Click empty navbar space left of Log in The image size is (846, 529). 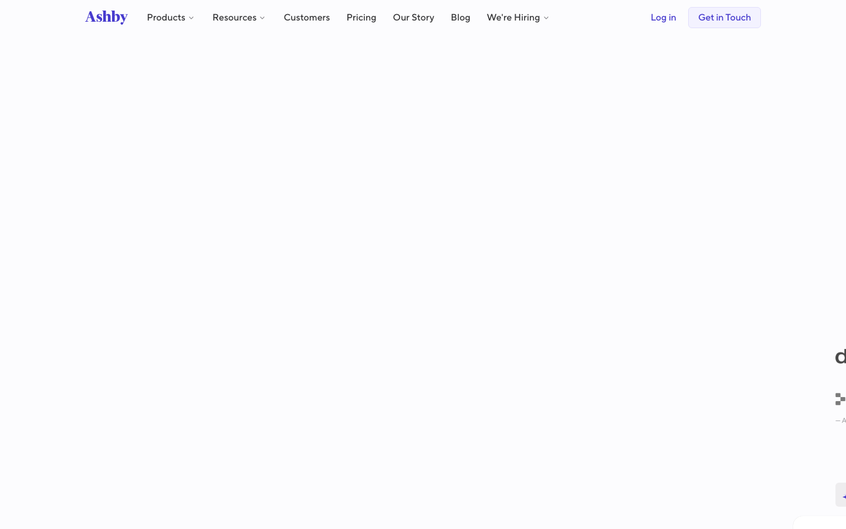click(x=598, y=18)
